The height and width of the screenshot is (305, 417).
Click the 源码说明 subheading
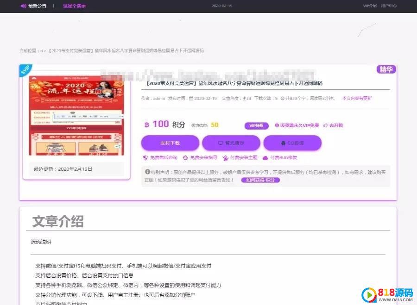41,242
